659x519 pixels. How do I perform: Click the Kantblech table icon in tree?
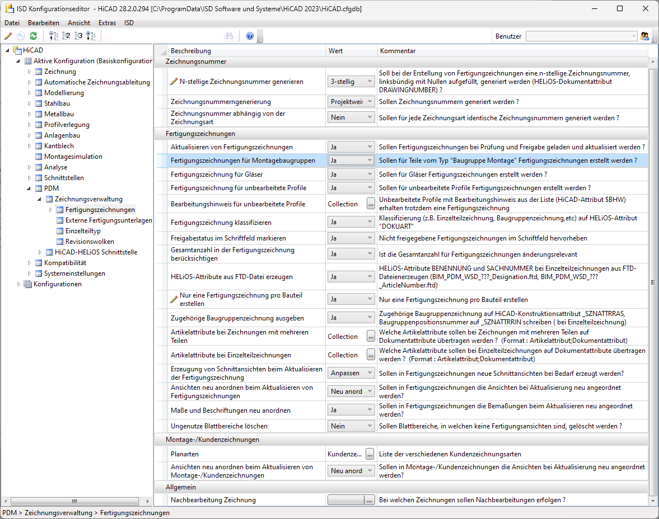pos(39,146)
